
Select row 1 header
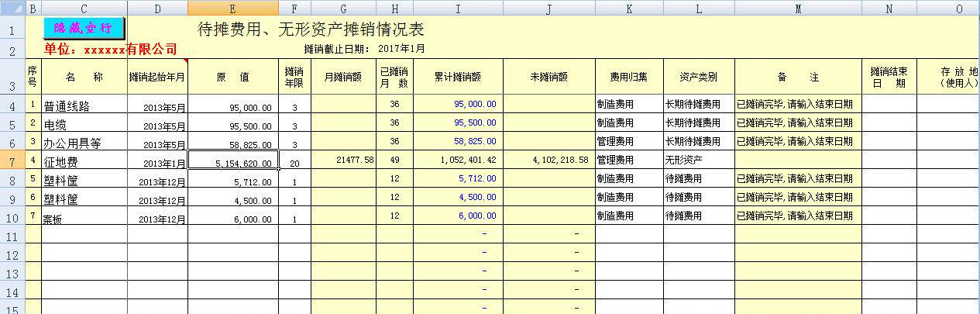12,30
